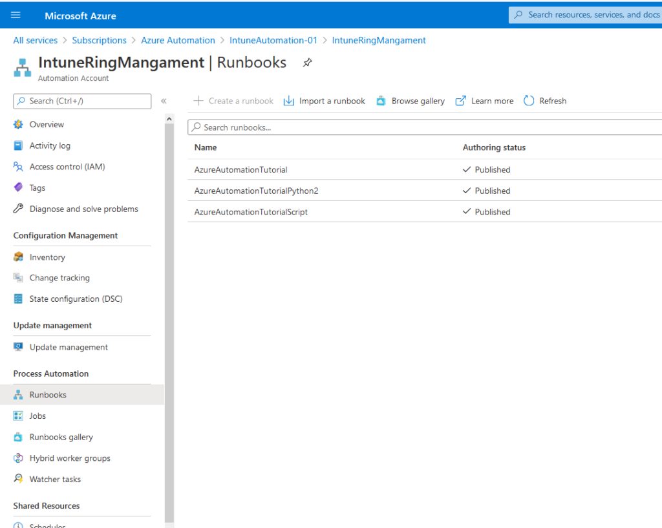662x528 pixels.
Task: Sort by the Name column header
Action: click(206, 148)
